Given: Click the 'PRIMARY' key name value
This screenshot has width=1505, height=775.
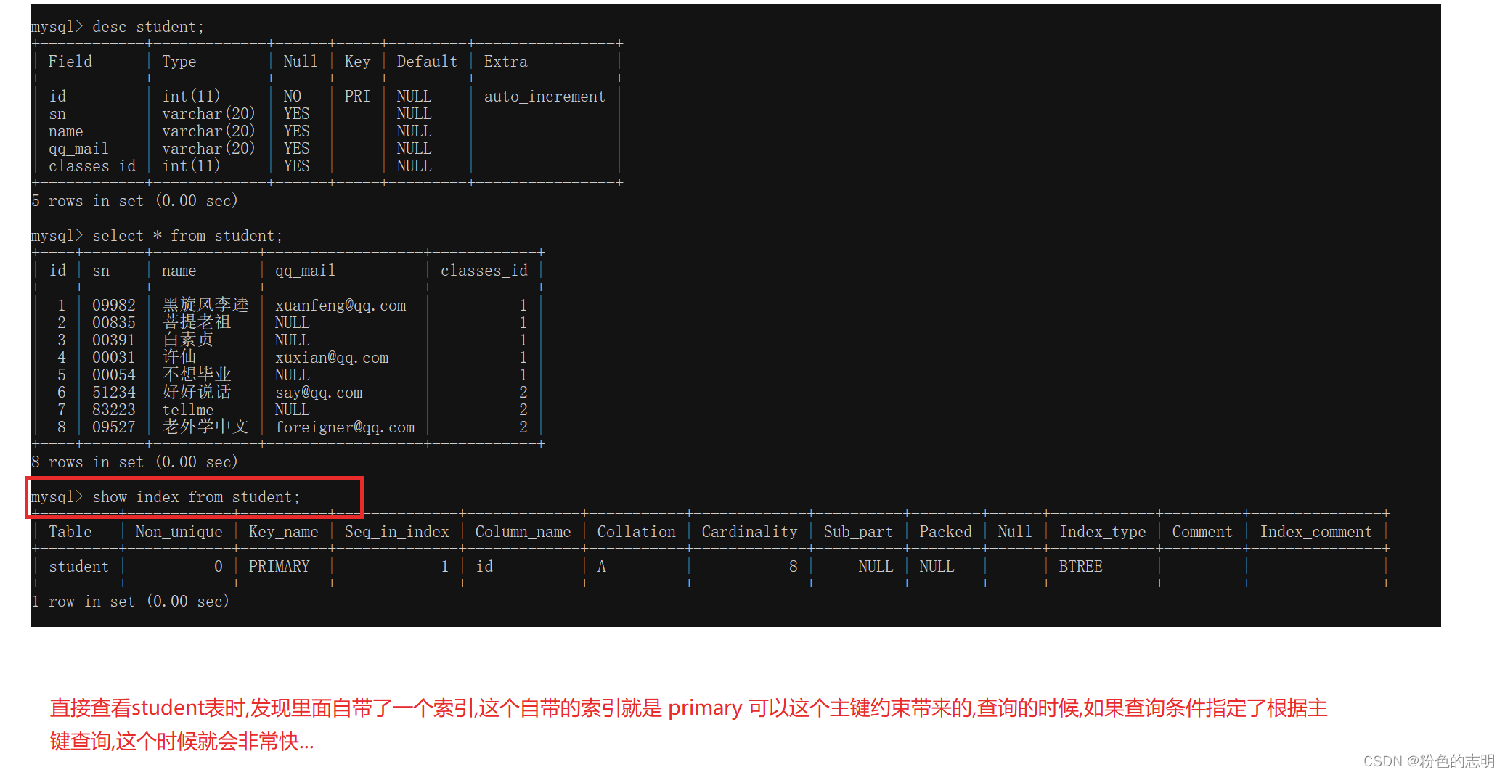Looking at the screenshot, I should 279,567.
